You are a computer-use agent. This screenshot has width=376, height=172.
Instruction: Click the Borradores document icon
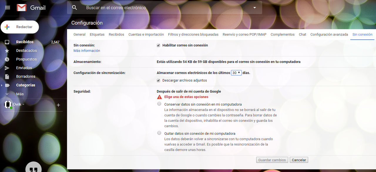(7, 77)
